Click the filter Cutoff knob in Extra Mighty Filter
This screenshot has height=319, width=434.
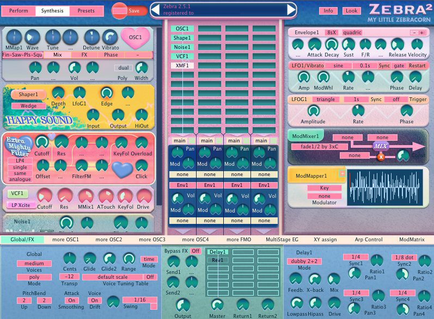(41, 142)
